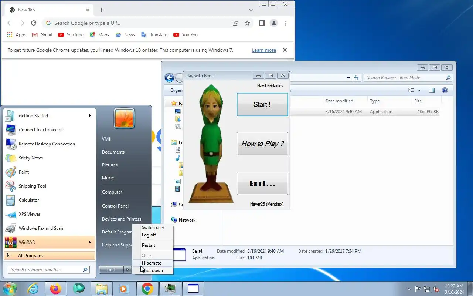Image resolution: width=473 pixels, height=296 pixels.
Task: Click the Search programs and files box
Action: 48,270
